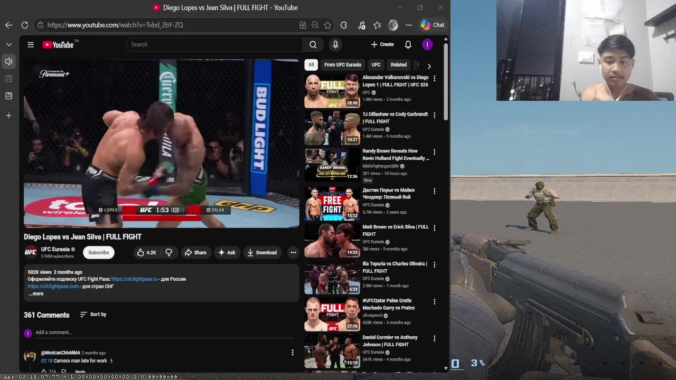Select the Related filter chip
Viewport: 676px width, 380px height.
click(399, 65)
